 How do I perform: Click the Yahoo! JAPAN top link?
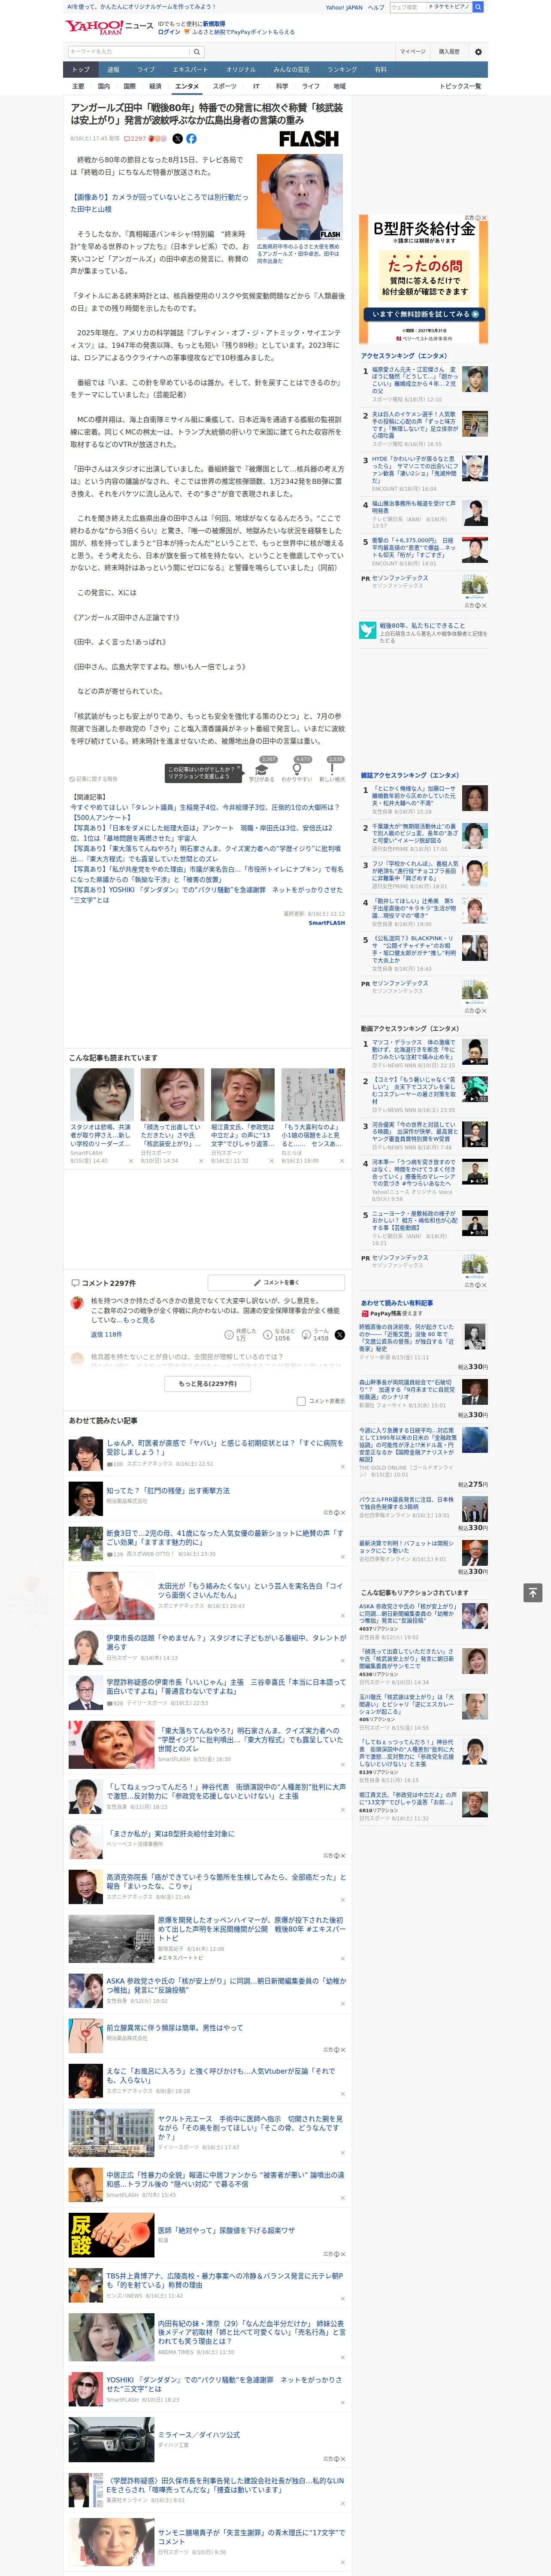click(x=344, y=7)
